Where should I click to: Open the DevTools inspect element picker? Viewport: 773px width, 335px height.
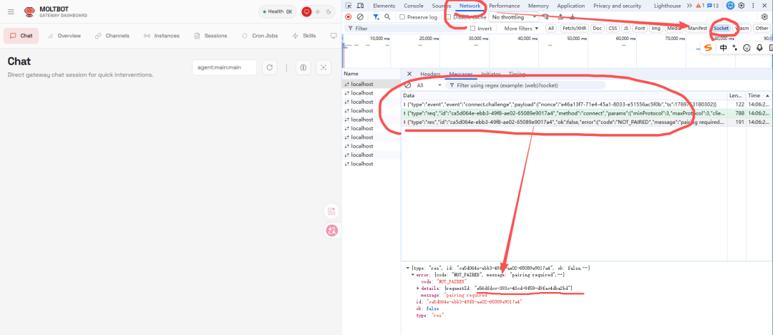(349, 6)
